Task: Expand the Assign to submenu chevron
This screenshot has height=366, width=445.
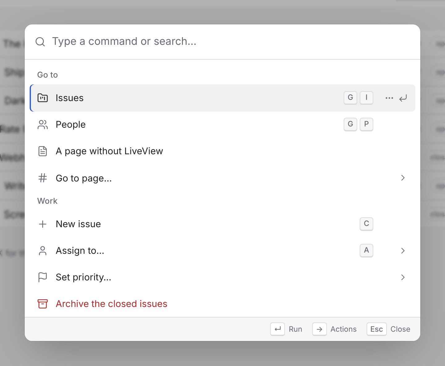Action: (403, 251)
